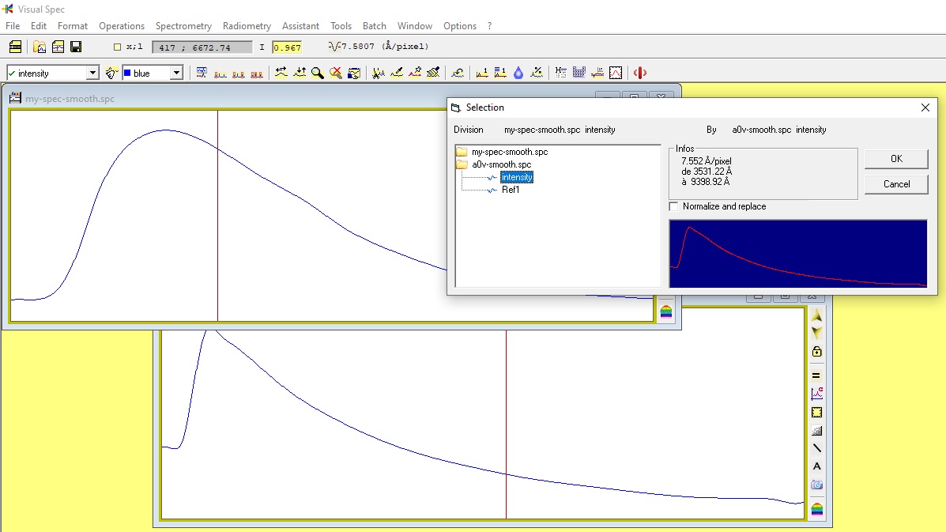Click the yellow intensity value field
The height and width of the screenshot is (532, 946).
click(287, 47)
